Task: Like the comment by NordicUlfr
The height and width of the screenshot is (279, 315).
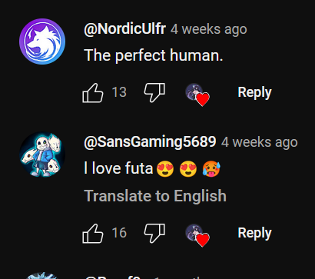Action: coord(93,93)
